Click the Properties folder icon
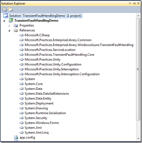142x143 pixels. 16,25
